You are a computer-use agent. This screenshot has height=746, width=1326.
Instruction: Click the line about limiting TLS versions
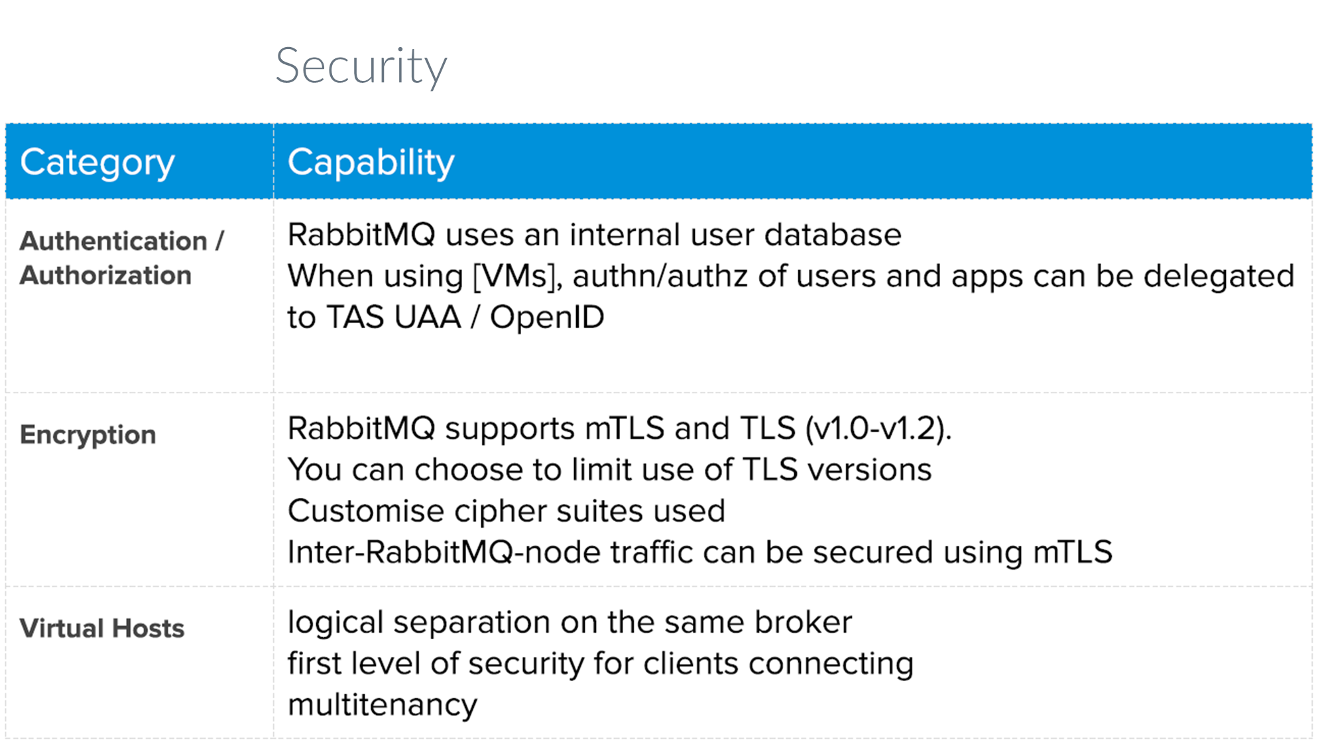(609, 470)
